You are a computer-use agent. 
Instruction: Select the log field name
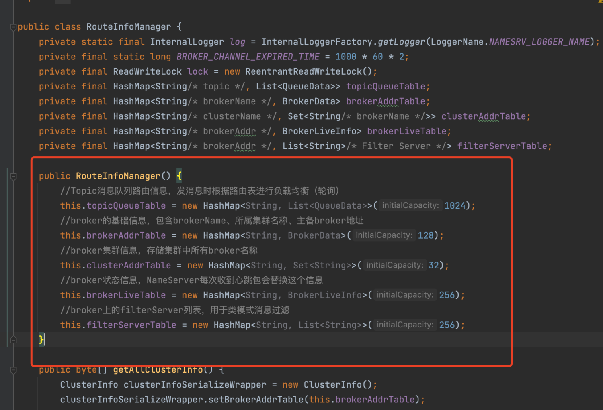coord(237,42)
